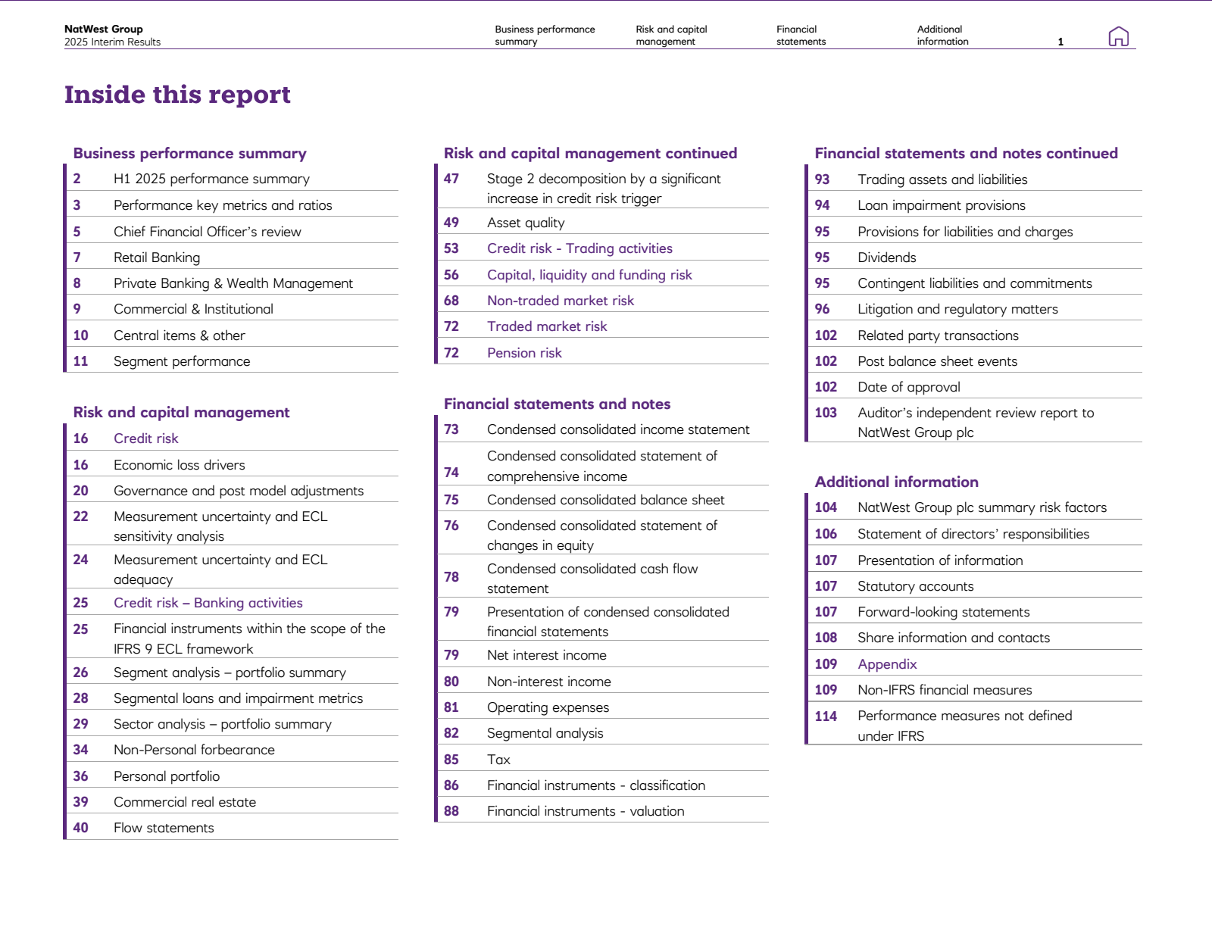Open Financial instruments - classification
Viewport: 1212px width, 952px height.
point(596,785)
